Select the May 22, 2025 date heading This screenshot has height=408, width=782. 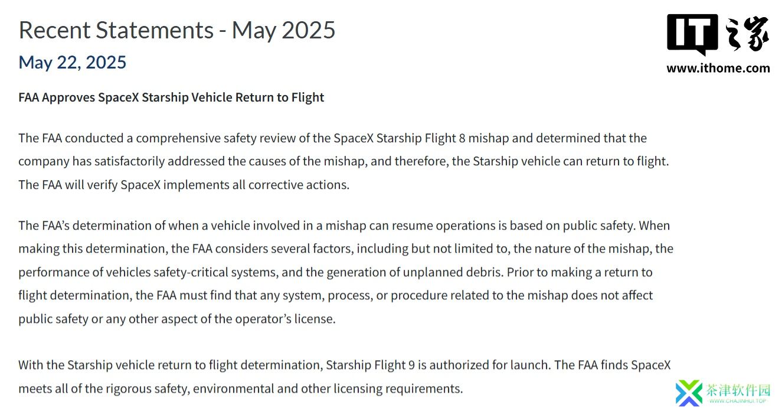73,62
